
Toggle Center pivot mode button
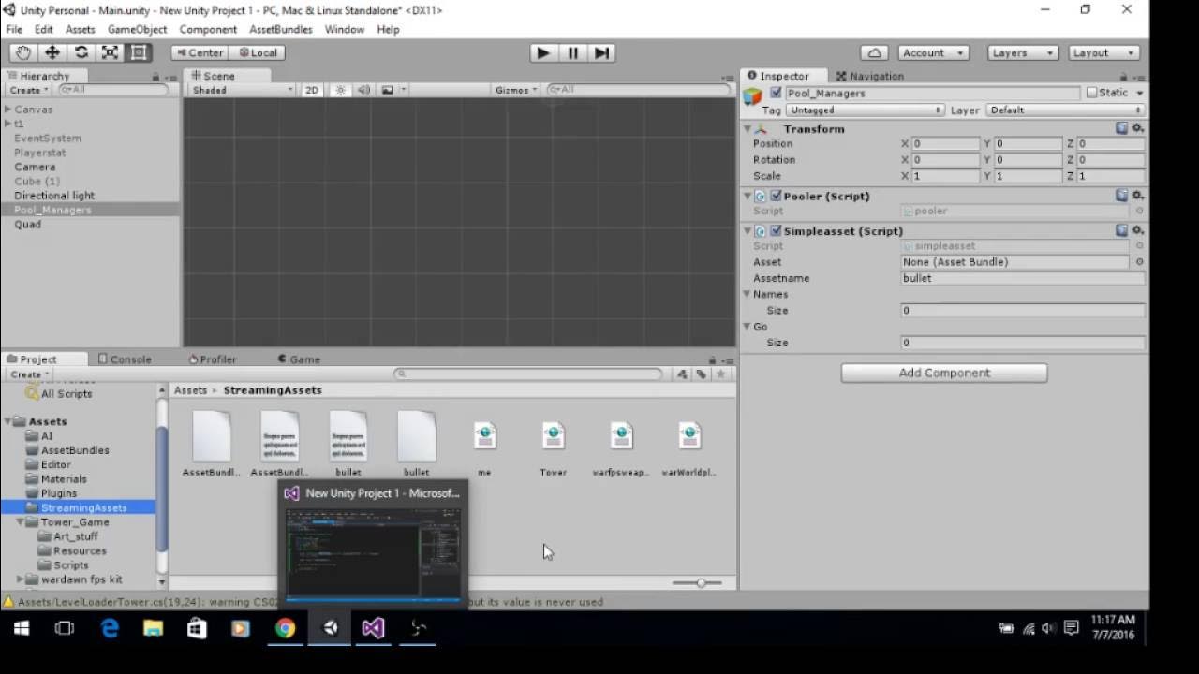click(x=199, y=53)
